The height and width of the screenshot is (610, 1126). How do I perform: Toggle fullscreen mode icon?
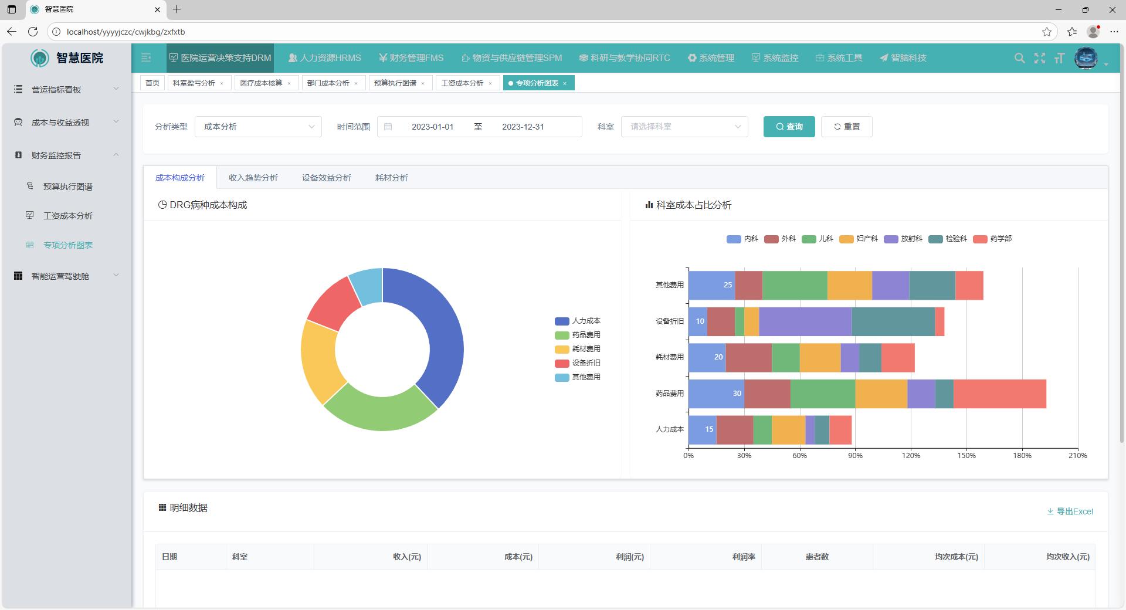point(1039,58)
